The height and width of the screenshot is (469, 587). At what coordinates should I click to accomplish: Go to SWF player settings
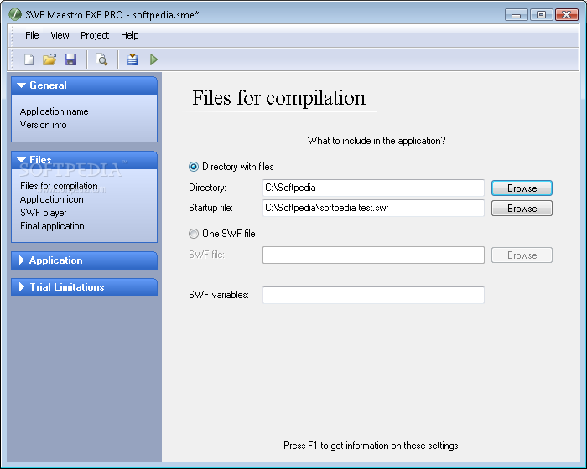[44, 213]
